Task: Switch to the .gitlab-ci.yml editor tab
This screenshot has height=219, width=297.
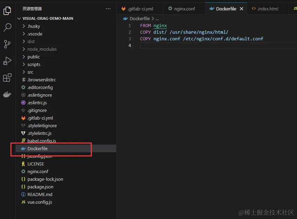Action: (x=139, y=9)
